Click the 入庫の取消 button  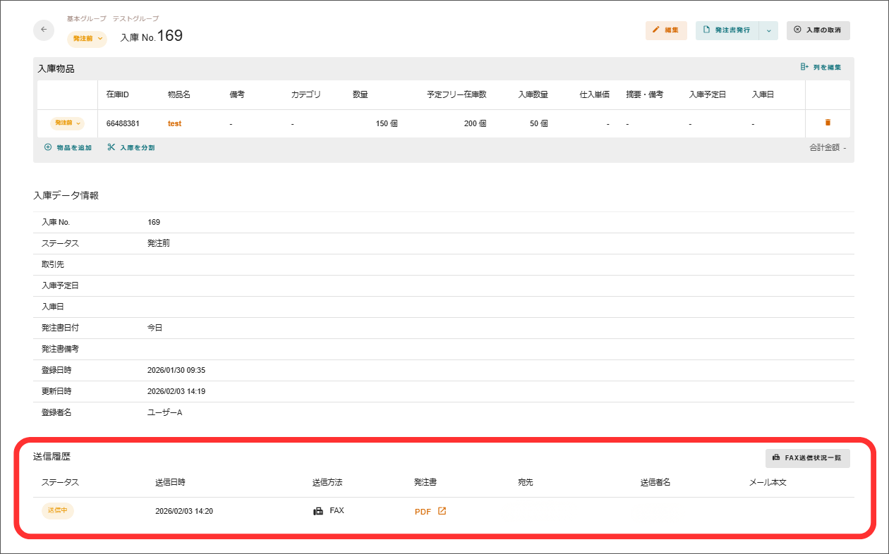pos(818,30)
